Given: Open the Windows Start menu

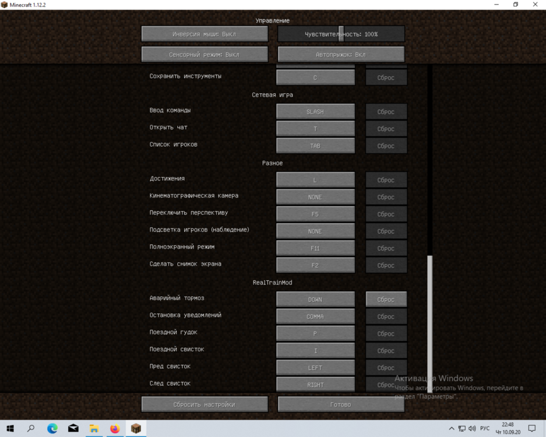Looking at the screenshot, I should [x=10, y=428].
